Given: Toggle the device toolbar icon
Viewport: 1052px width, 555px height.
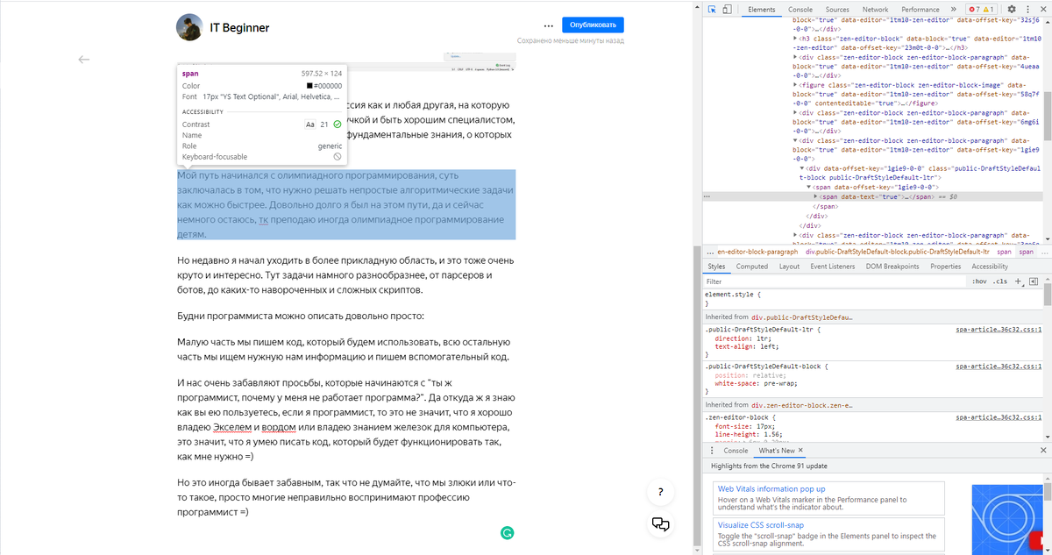Looking at the screenshot, I should pos(728,10).
